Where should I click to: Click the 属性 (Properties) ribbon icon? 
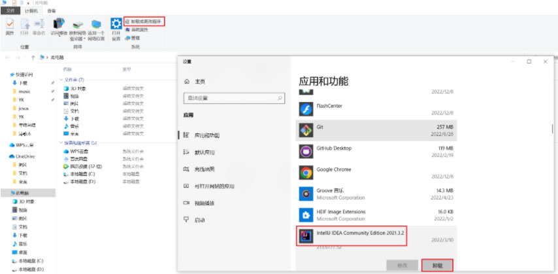click(x=9, y=26)
